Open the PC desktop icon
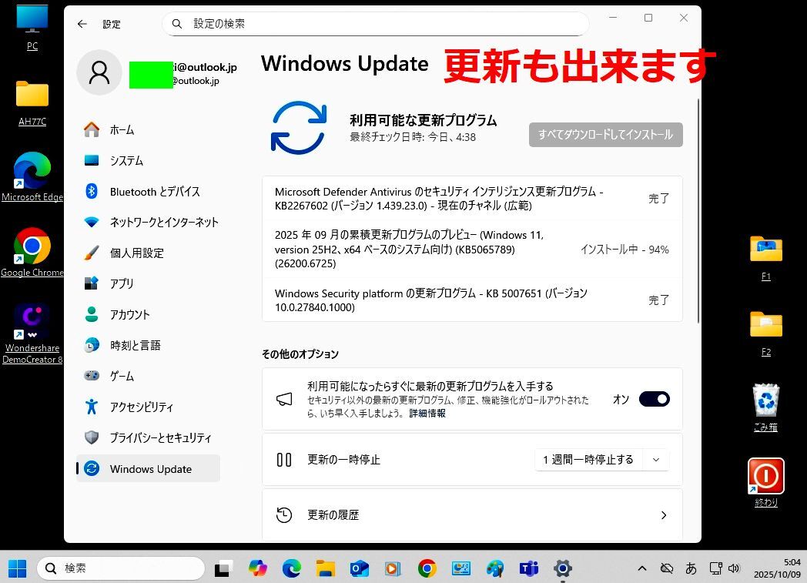The height and width of the screenshot is (583, 807). (x=32, y=27)
